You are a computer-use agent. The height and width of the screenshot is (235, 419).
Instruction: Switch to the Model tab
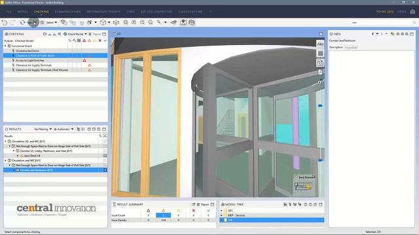[23, 12]
